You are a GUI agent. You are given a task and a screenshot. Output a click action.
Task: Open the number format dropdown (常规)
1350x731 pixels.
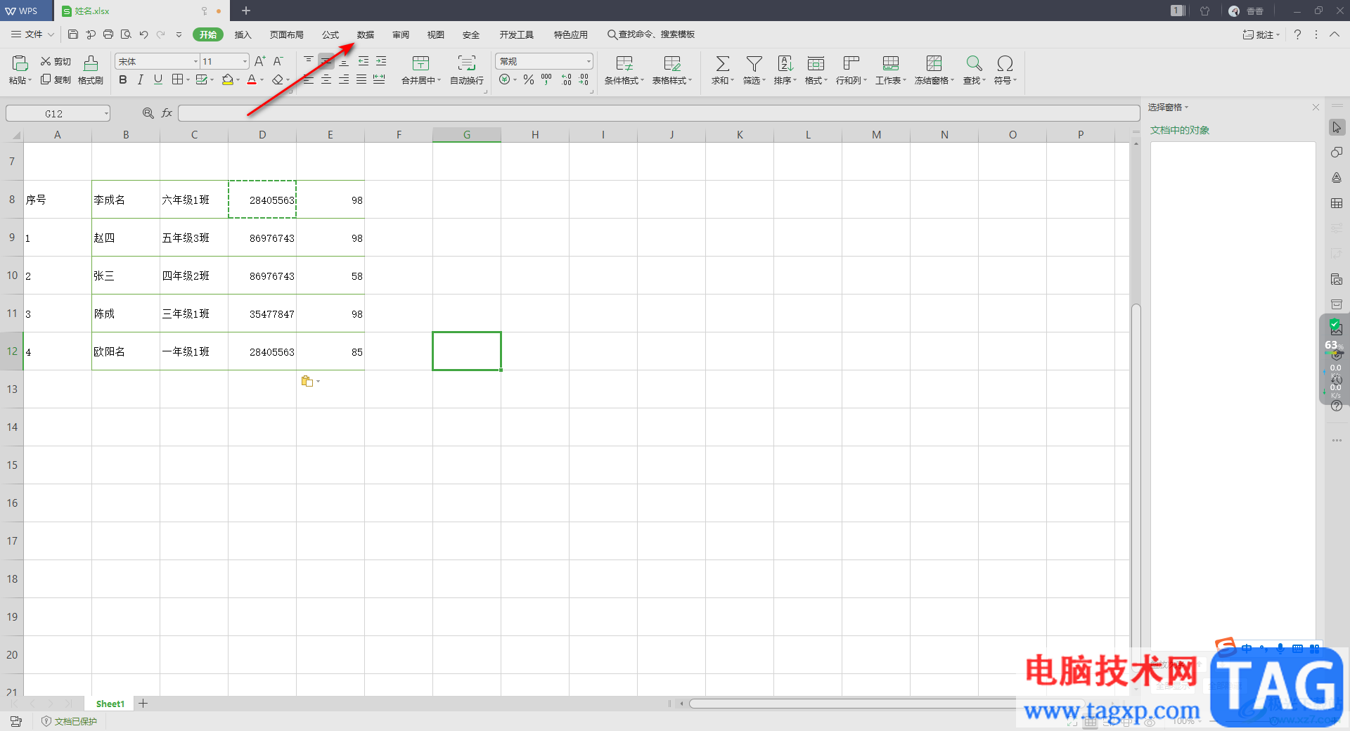pyautogui.click(x=589, y=62)
